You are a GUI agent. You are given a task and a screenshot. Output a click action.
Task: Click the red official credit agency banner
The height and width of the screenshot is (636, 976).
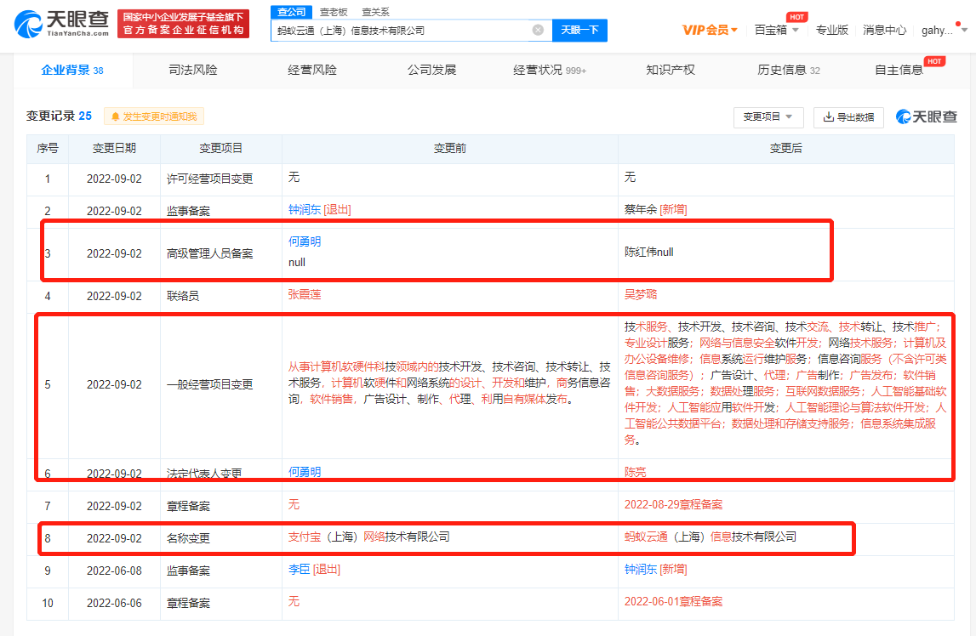[x=182, y=24]
